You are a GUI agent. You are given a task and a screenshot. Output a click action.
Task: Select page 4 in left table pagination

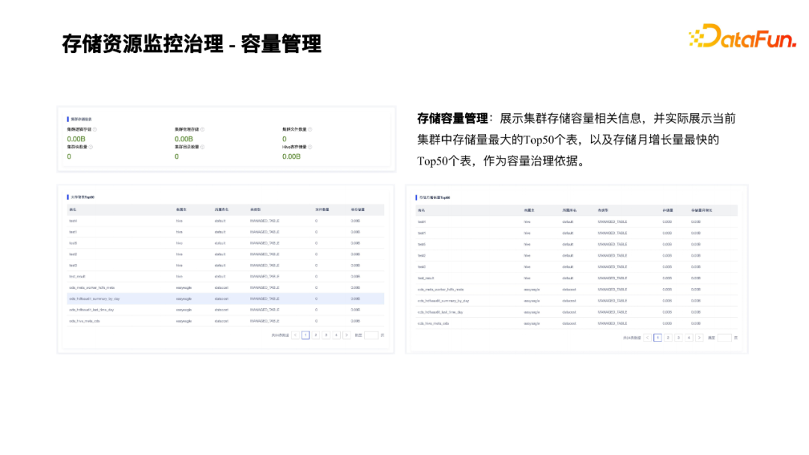click(x=336, y=335)
